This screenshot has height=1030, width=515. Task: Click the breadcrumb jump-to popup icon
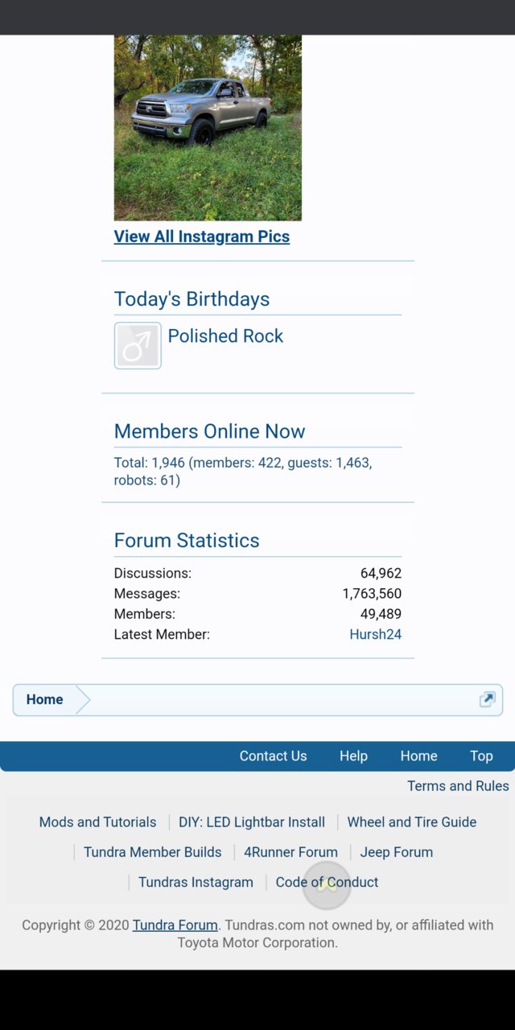pyautogui.click(x=487, y=699)
